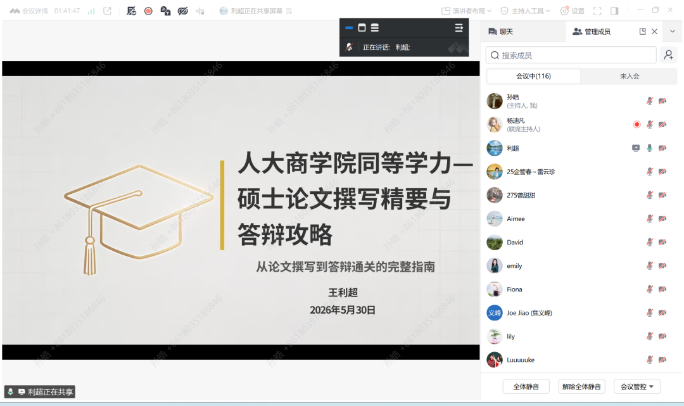Close the 管理成员 members panel
684x406 pixels.
(x=654, y=32)
